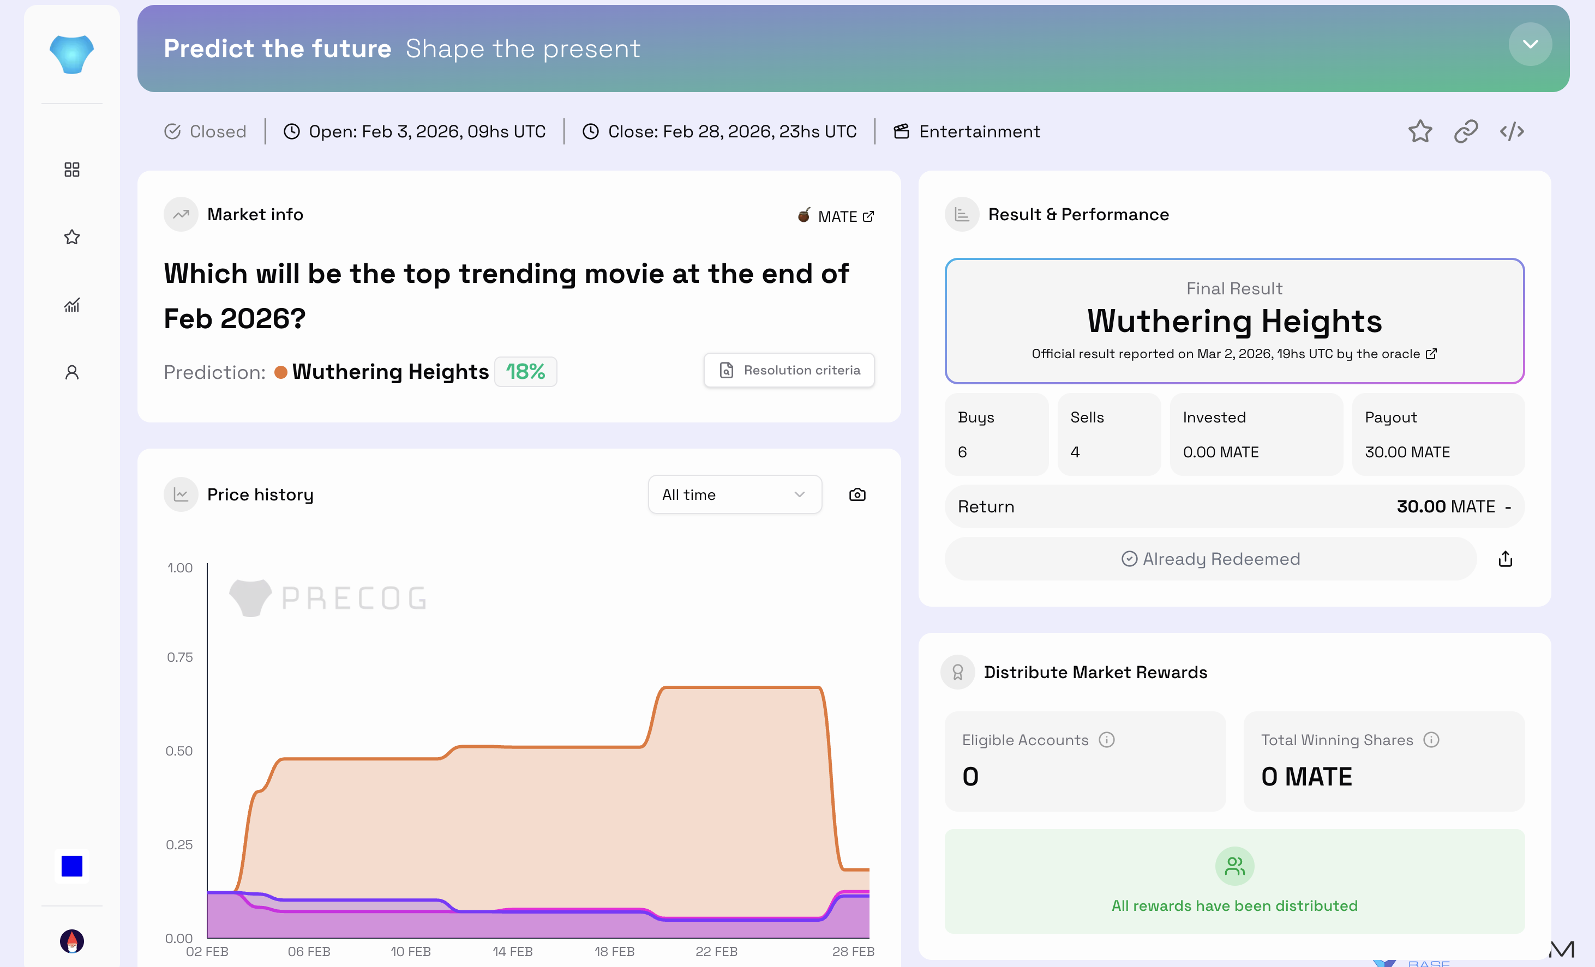Image resolution: width=1595 pixels, height=967 pixels.
Task: Open the All time range dropdown
Action: (734, 495)
